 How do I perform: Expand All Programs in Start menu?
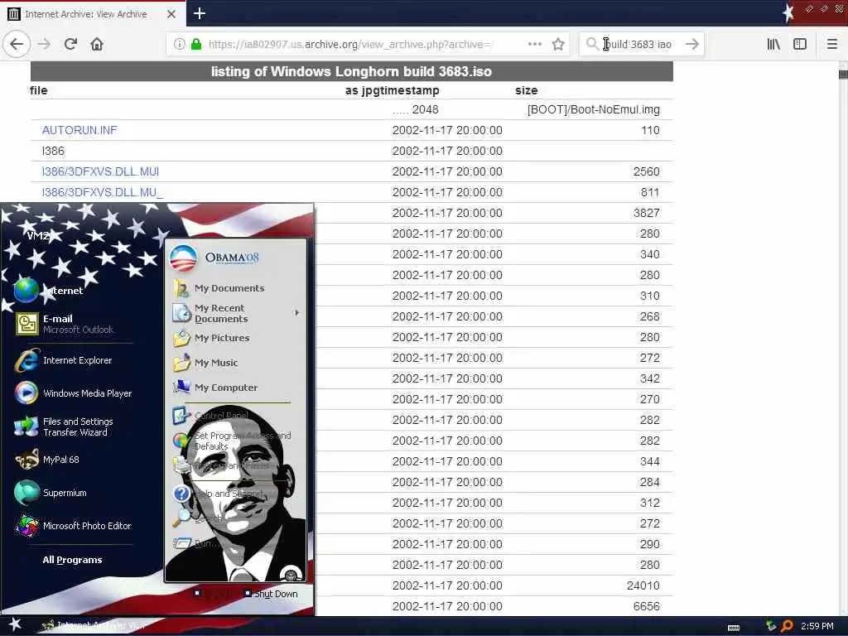(x=73, y=560)
